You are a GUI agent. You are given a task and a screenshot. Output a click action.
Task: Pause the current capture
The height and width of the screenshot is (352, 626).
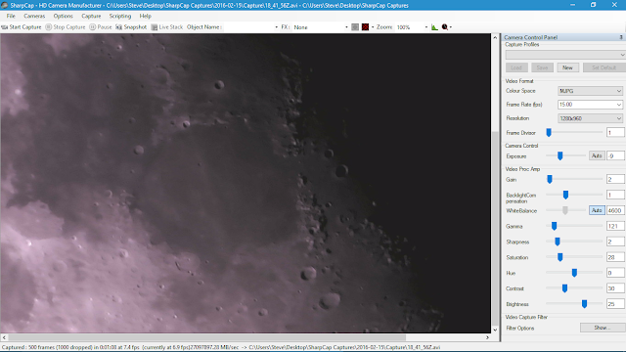pos(101,27)
